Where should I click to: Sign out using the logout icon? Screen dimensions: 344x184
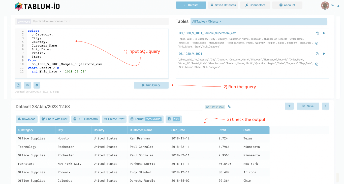click(x=338, y=6)
